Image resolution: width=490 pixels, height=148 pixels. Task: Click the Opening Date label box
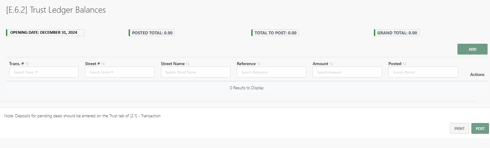(46, 33)
